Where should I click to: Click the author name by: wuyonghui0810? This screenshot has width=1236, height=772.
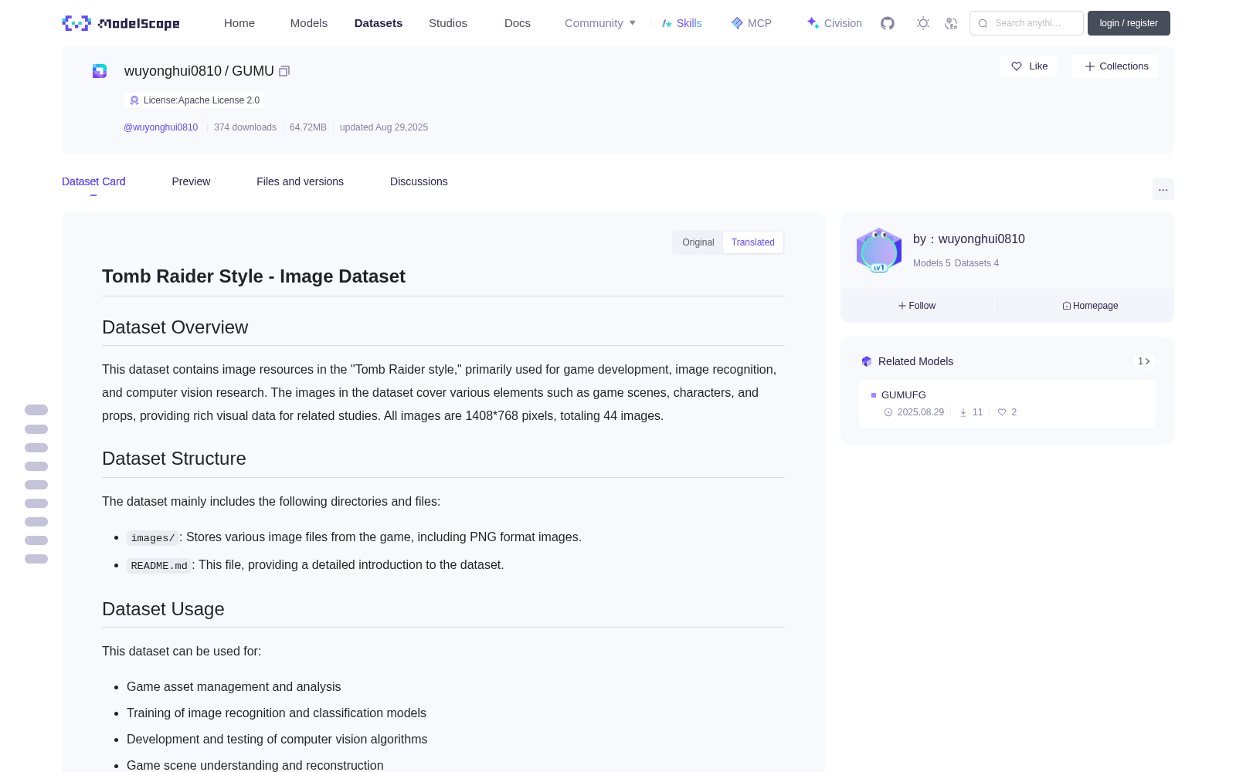click(x=969, y=239)
